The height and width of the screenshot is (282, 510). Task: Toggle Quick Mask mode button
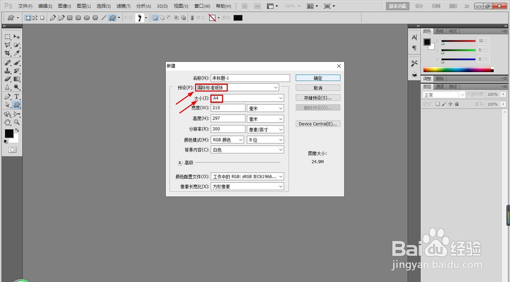[x=12, y=150]
